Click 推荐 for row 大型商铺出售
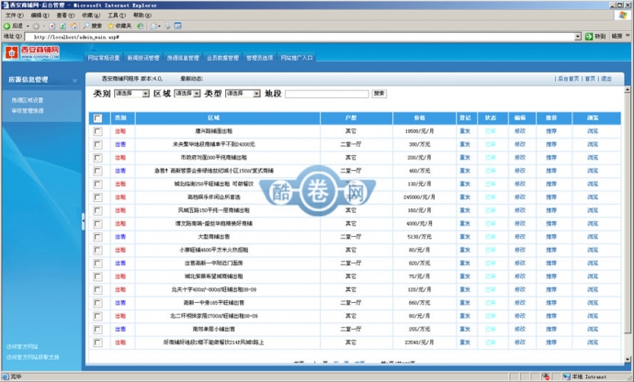Screen dimensions: 634x382 [x=551, y=237]
